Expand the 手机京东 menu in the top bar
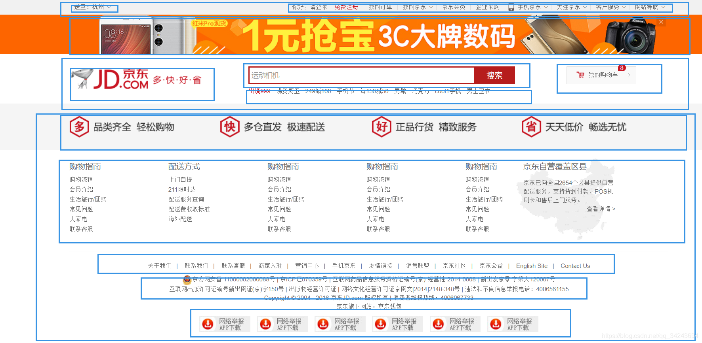The height and width of the screenshot is (343, 702). click(533, 7)
